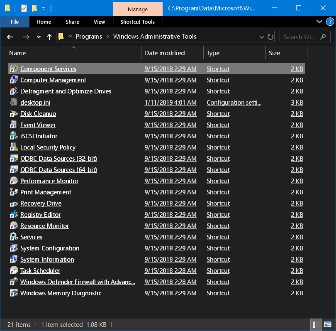336x331 pixels.
Task: Click the Search box field
Action: [x=305, y=37]
